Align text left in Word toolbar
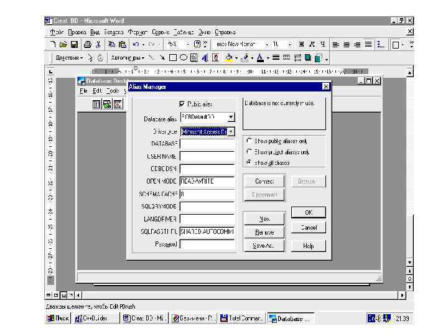This screenshot has height=336, width=448. 336,45
